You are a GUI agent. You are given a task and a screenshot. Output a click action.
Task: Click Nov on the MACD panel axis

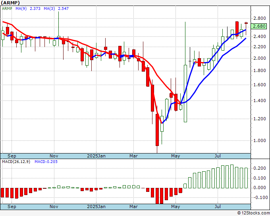54,207
